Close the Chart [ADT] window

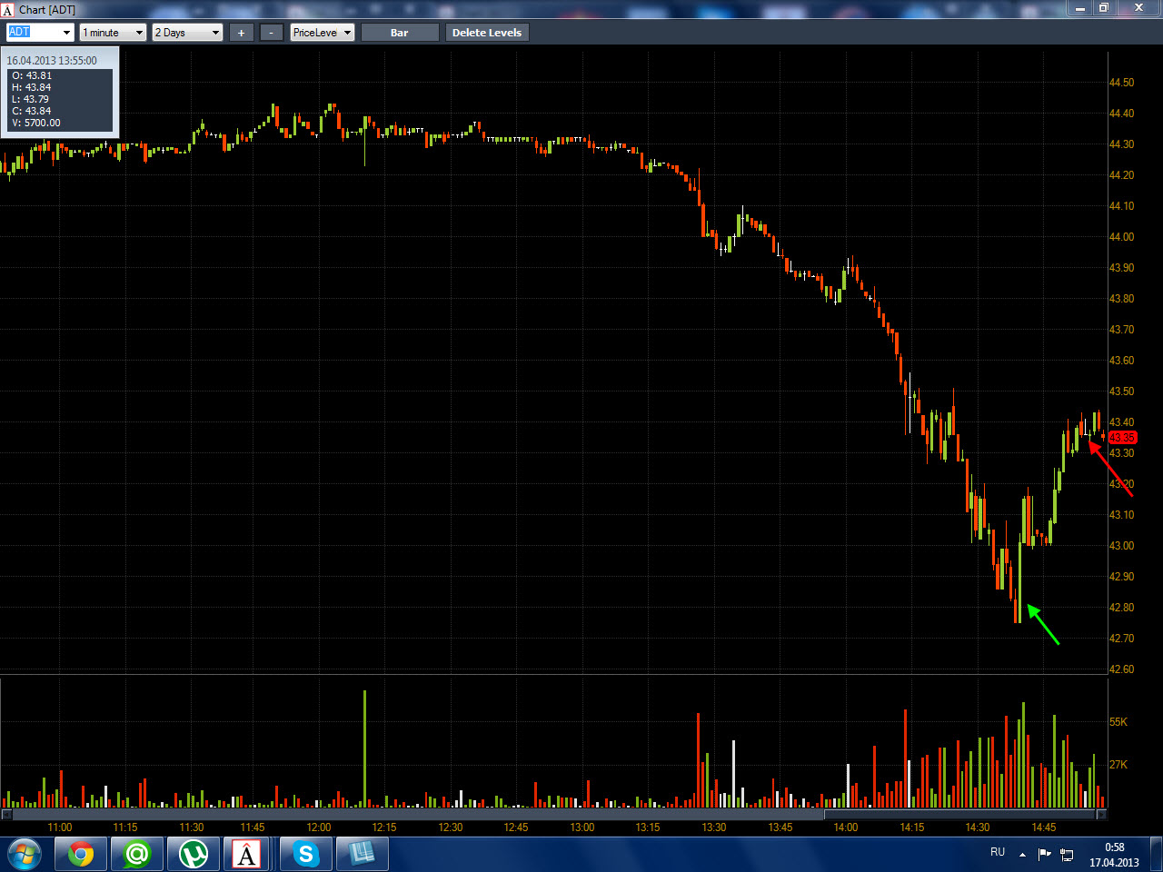point(1138,8)
